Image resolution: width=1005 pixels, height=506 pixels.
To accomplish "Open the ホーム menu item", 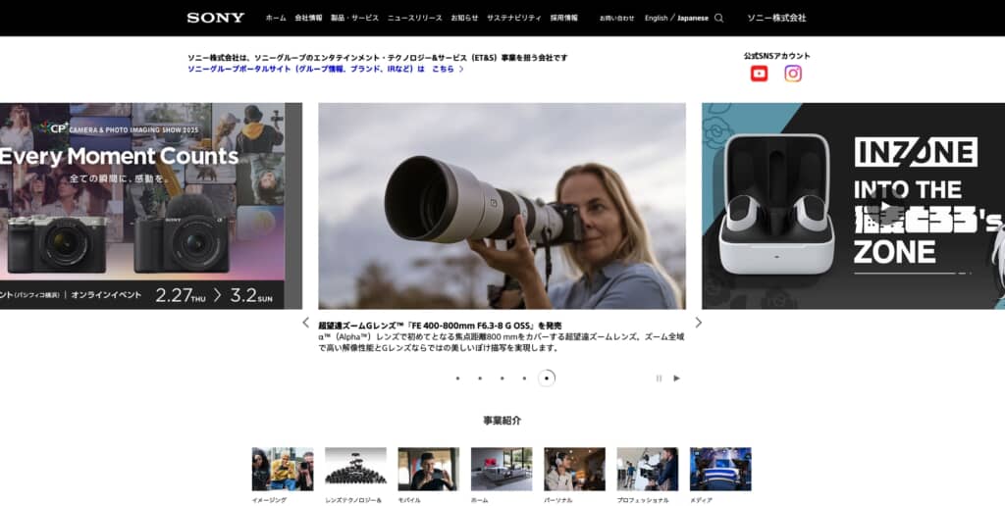I will (276, 18).
